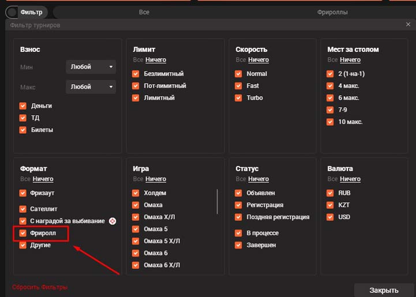Open the Макс buy-in dropdown
Viewport: 416px width, 297px height.
91,87
